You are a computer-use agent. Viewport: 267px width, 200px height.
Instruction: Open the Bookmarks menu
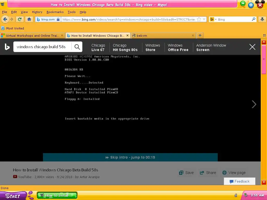pyautogui.click(x=55, y=12)
